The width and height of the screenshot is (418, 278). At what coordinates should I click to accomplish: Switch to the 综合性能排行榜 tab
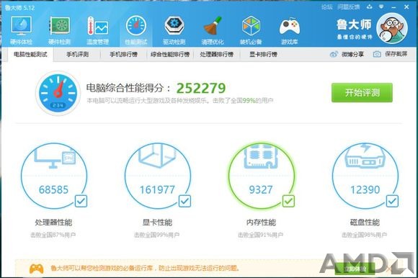170,54
